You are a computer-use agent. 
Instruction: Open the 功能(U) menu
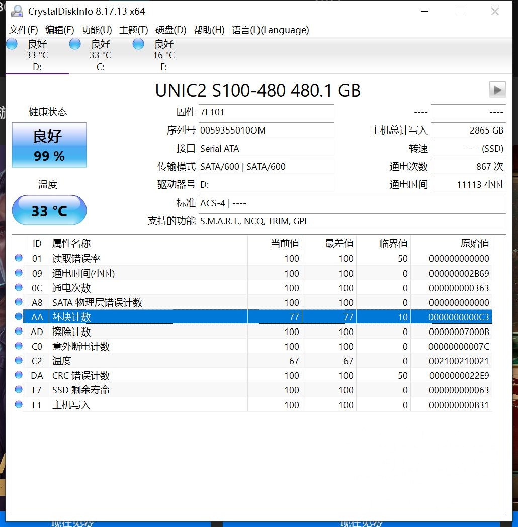(97, 30)
